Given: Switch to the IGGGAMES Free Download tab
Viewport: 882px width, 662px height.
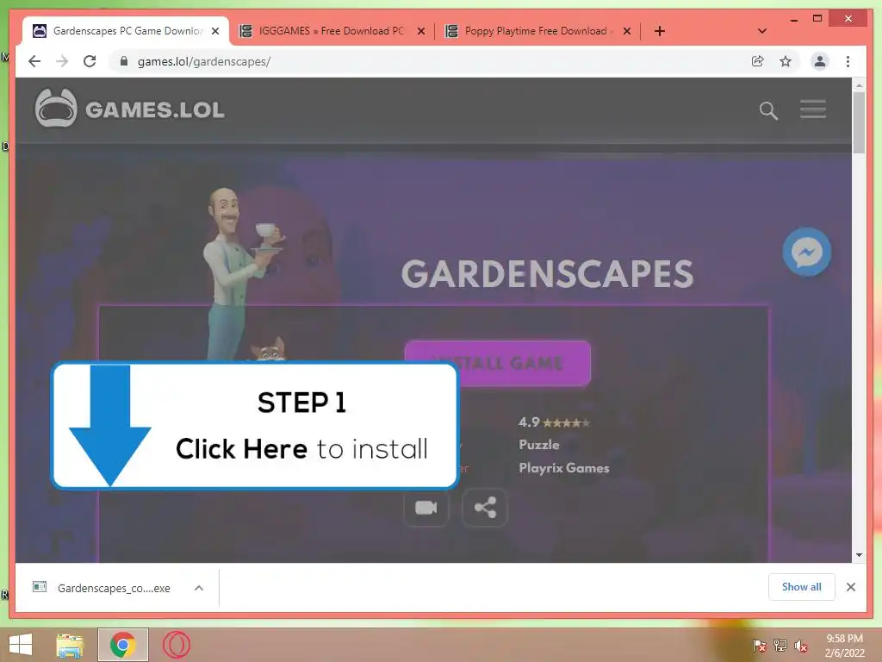Looking at the screenshot, I should pos(330,31).
